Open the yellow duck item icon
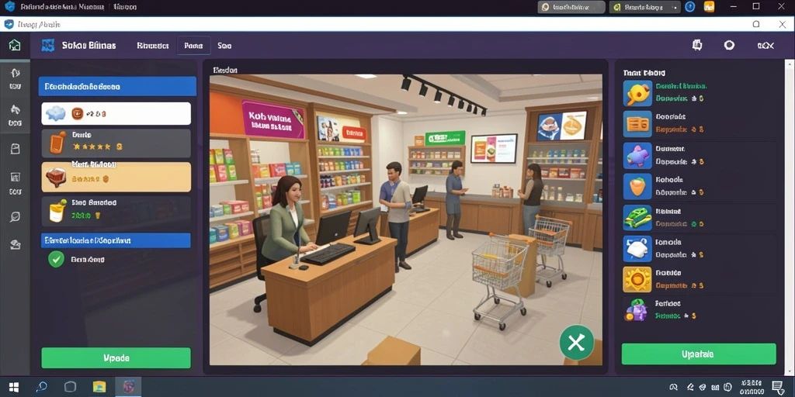 tap(637, 93)
